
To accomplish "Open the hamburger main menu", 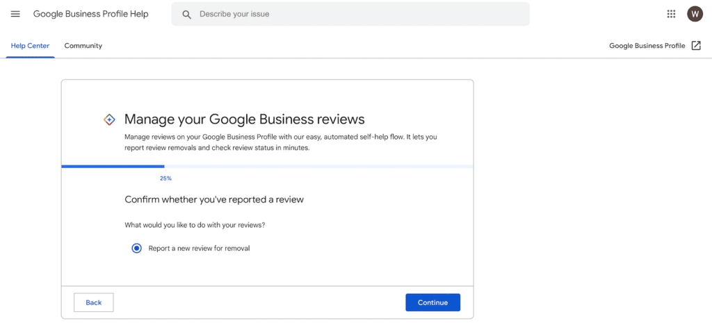I will pyautogui.click(x=15, y=14).
